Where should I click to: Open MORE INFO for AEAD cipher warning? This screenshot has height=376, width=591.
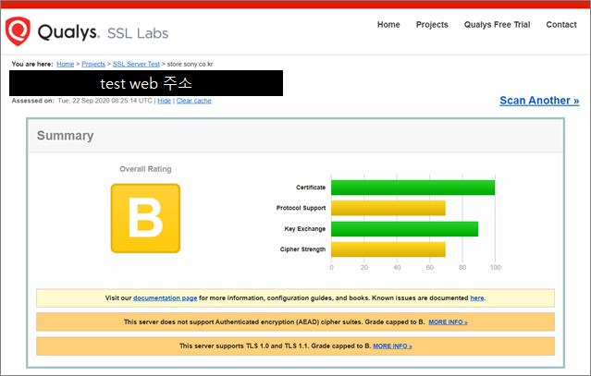click(x=448, y=322)
